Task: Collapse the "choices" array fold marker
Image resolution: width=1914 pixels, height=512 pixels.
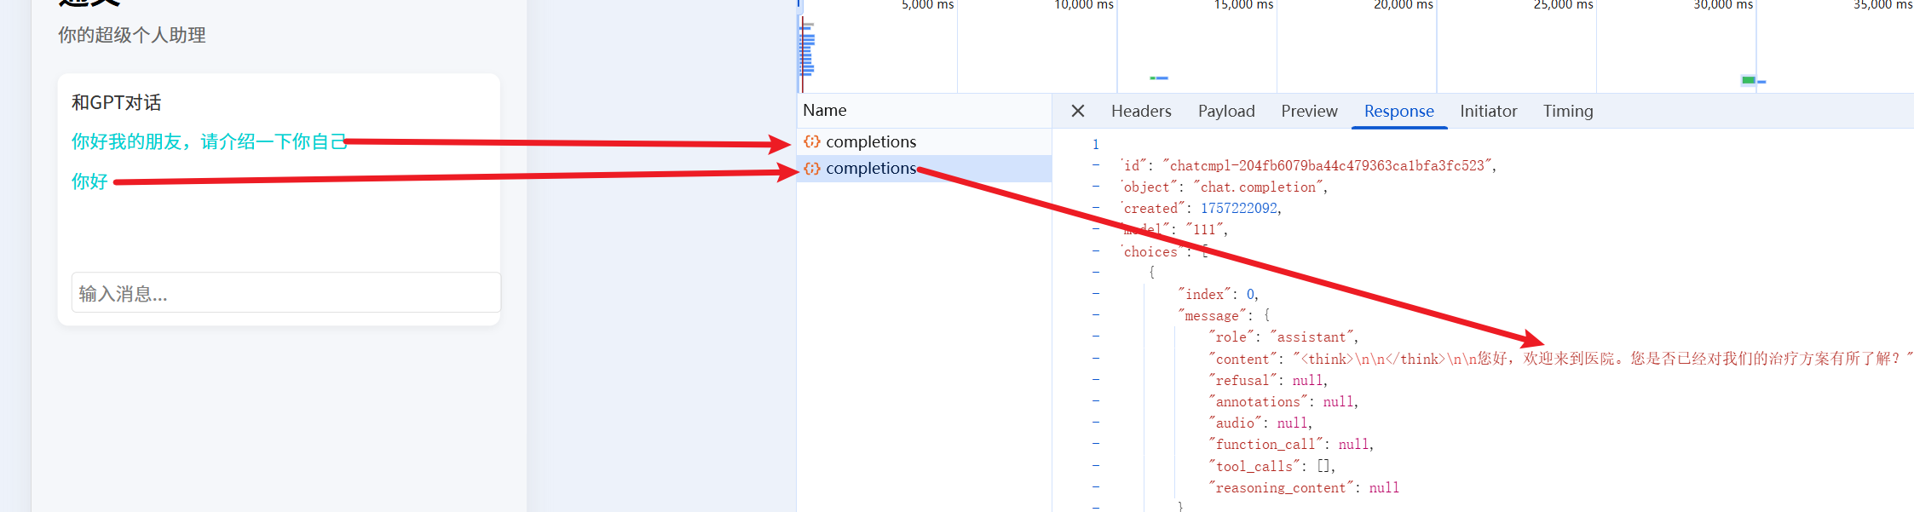Action: [1096, 251]
